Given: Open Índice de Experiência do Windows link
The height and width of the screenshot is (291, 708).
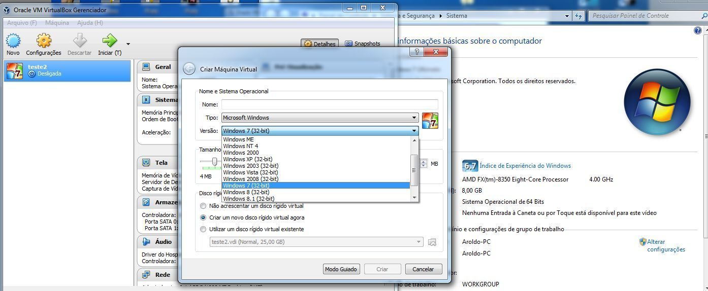Looking at the screenshot, I should point(525,166).
